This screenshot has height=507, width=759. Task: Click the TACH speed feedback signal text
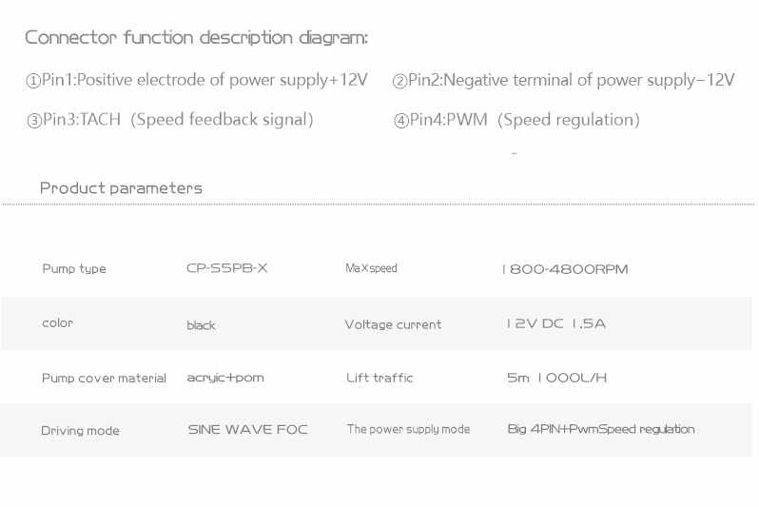(x=178, y=120)
